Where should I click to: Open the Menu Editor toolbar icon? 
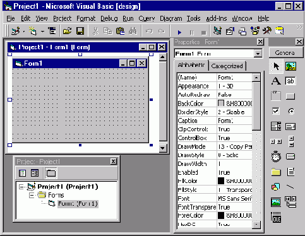click(52, 31)
